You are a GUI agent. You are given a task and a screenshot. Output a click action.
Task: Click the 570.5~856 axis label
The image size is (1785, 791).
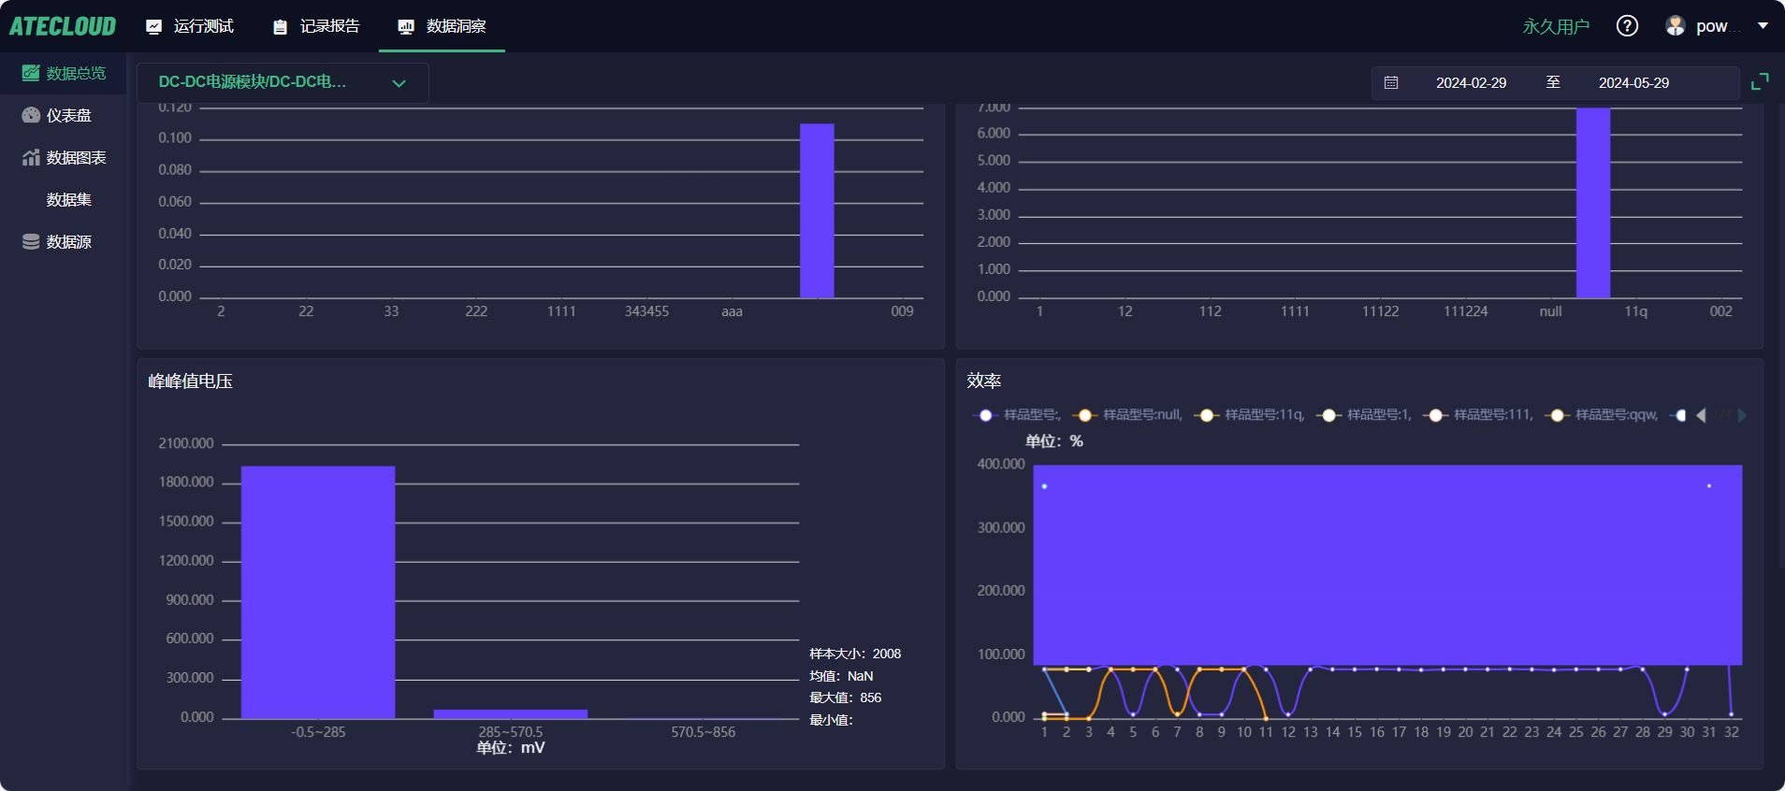pyautogui.click(x=703, y=732)
